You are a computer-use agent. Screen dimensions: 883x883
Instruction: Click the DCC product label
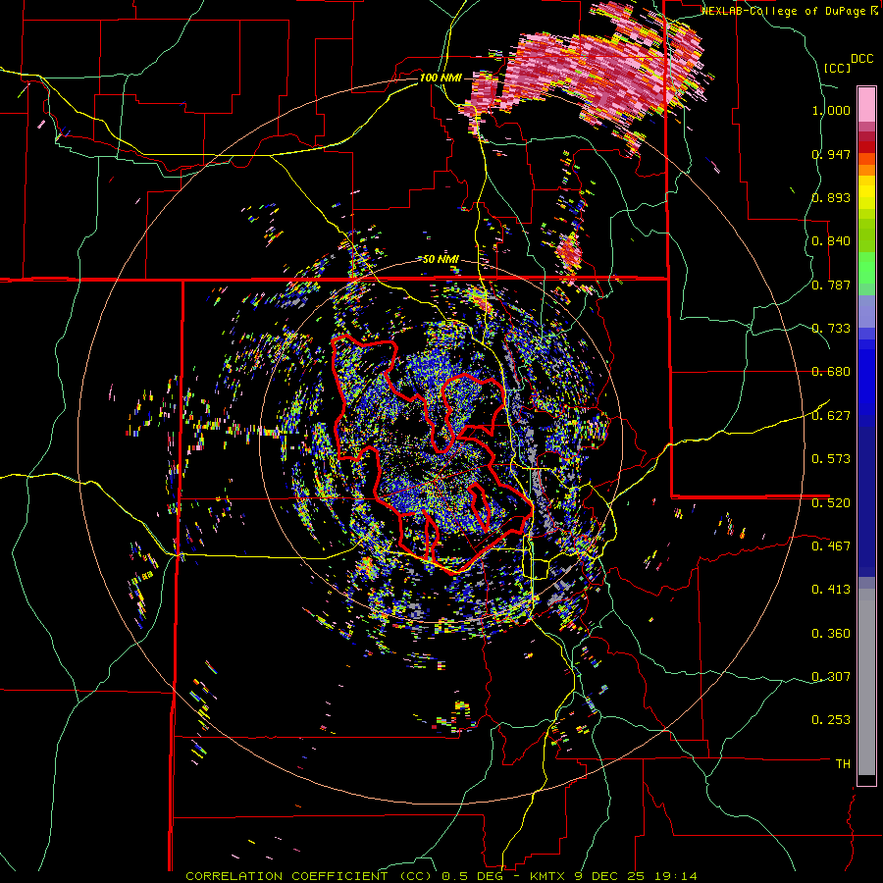(861, 59)
